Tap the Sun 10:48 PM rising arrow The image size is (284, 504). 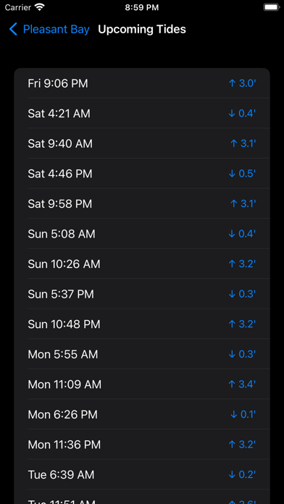pos(233,324)
